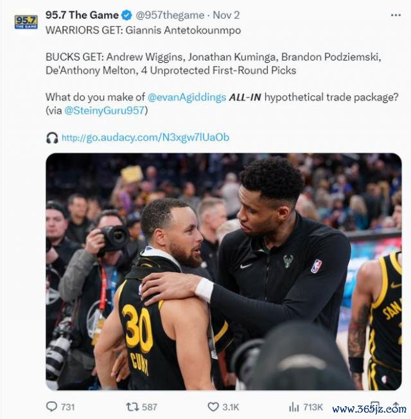411x419 pixels.
Task: Click the blue verified badge icon
Action: pos(127,15)
